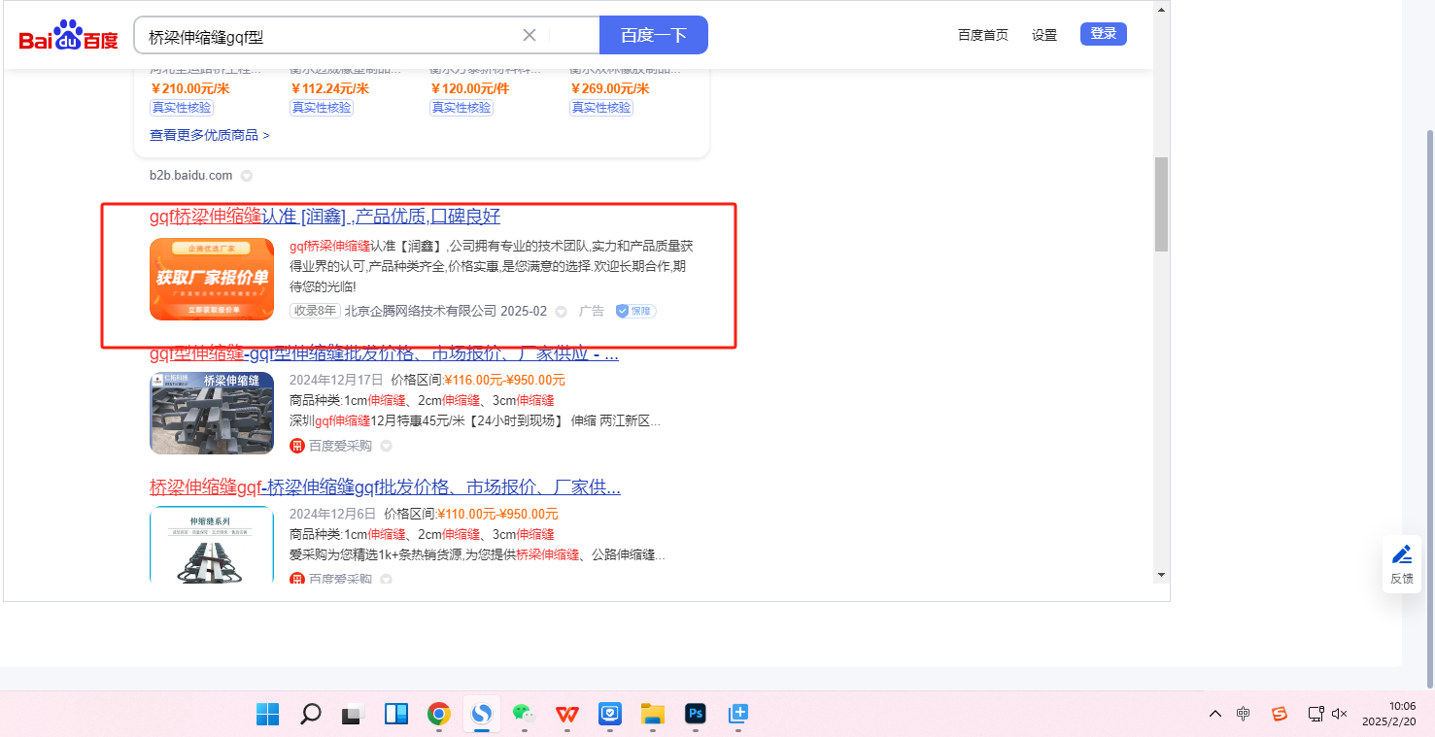Open Photoshop from the taskbar
Viewport: 1435px width, 737px height.
[695, 715]
